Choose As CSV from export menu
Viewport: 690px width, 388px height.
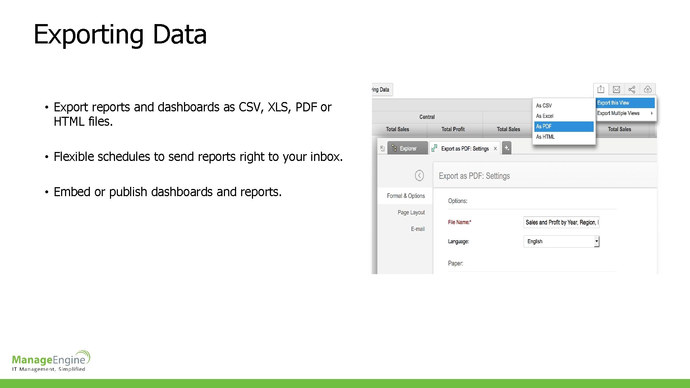tap(544, 106)
